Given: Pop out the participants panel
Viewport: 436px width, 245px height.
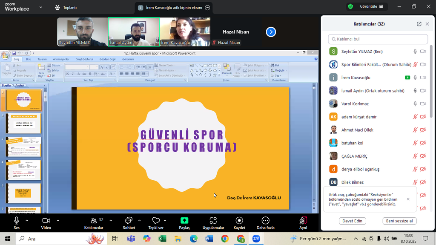Looking at the screenshot, I should (419, 24).
